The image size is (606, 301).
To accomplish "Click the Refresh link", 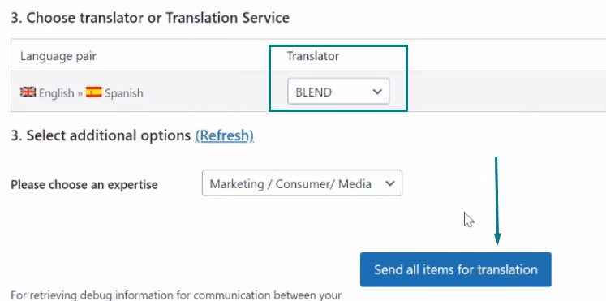I will click(225, 135).
